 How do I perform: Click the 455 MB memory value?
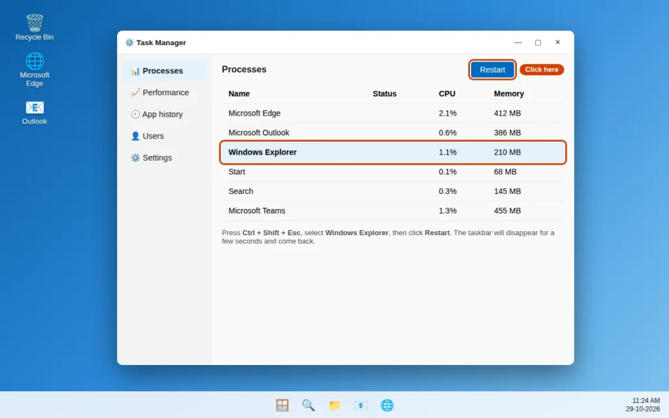point(507,211)
